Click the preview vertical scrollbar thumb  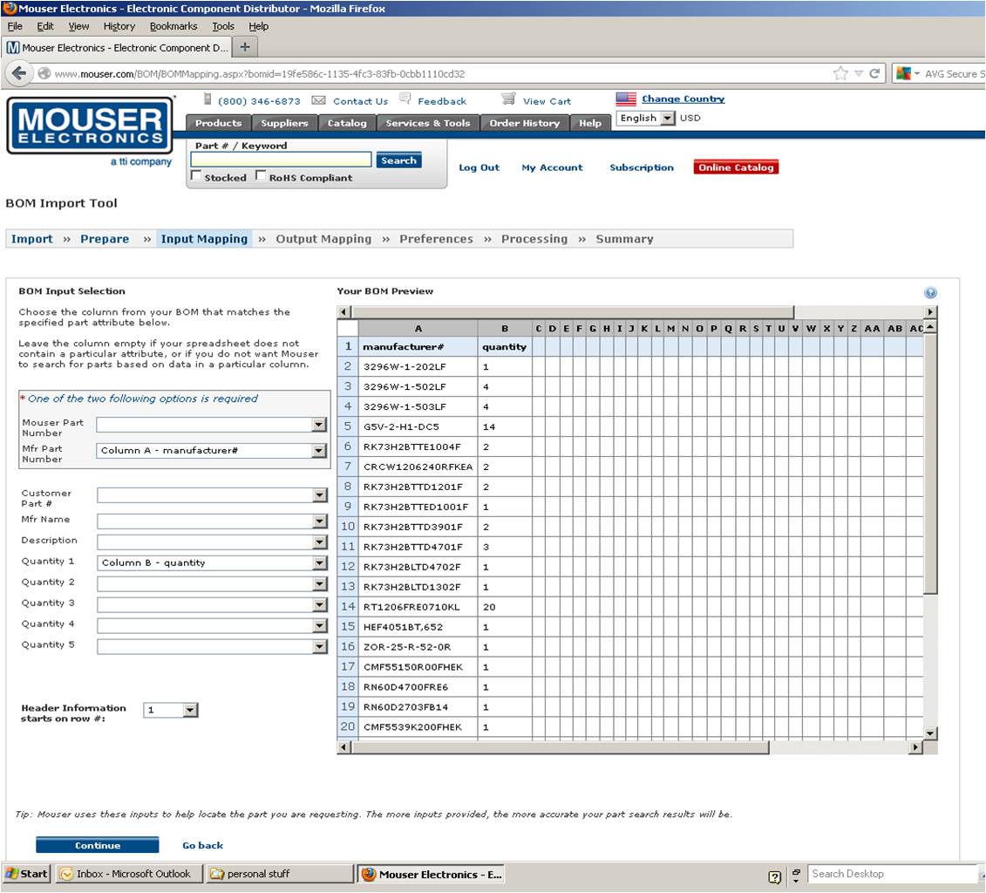tap(930, 464)
